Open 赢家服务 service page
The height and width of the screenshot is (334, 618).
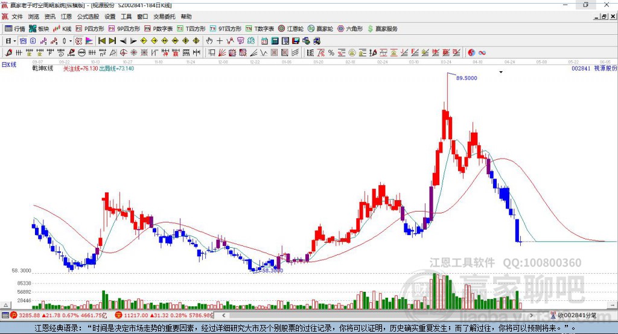(x=382, y=29)
